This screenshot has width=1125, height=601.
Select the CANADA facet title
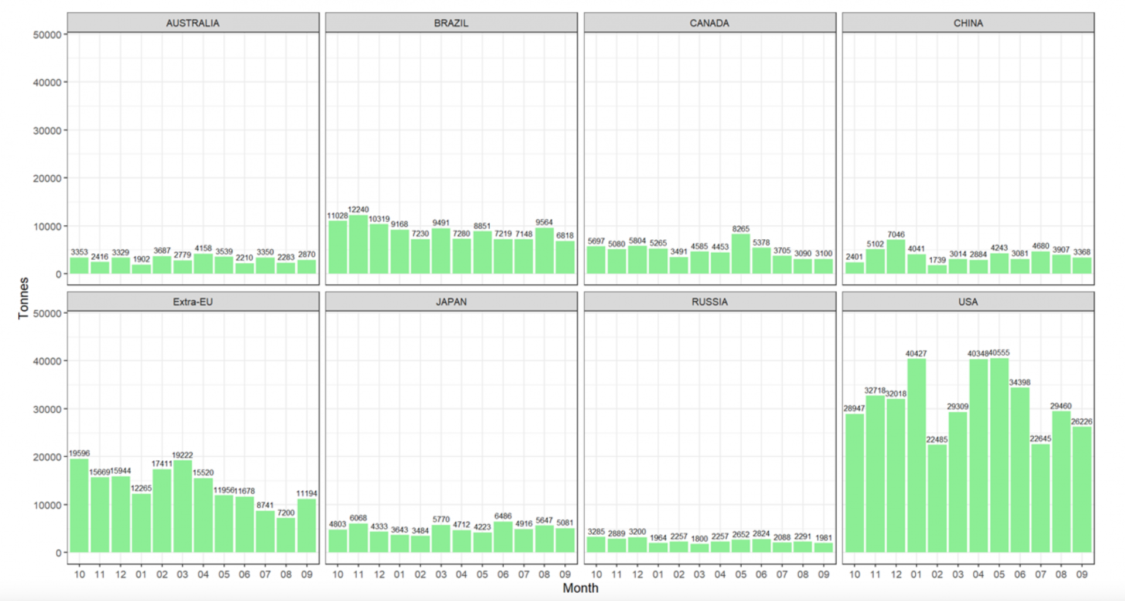[710, 23]
